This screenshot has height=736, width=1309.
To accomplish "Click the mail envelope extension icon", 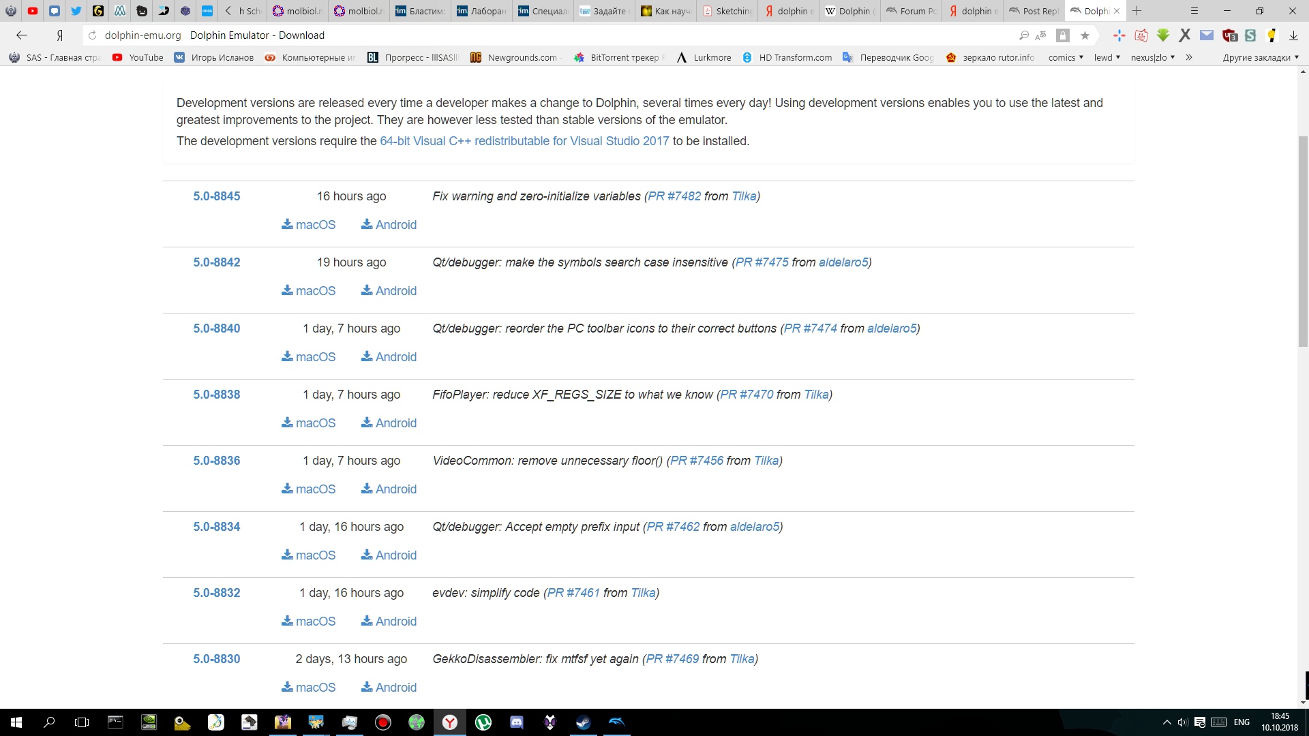I will coord(1207,35).
